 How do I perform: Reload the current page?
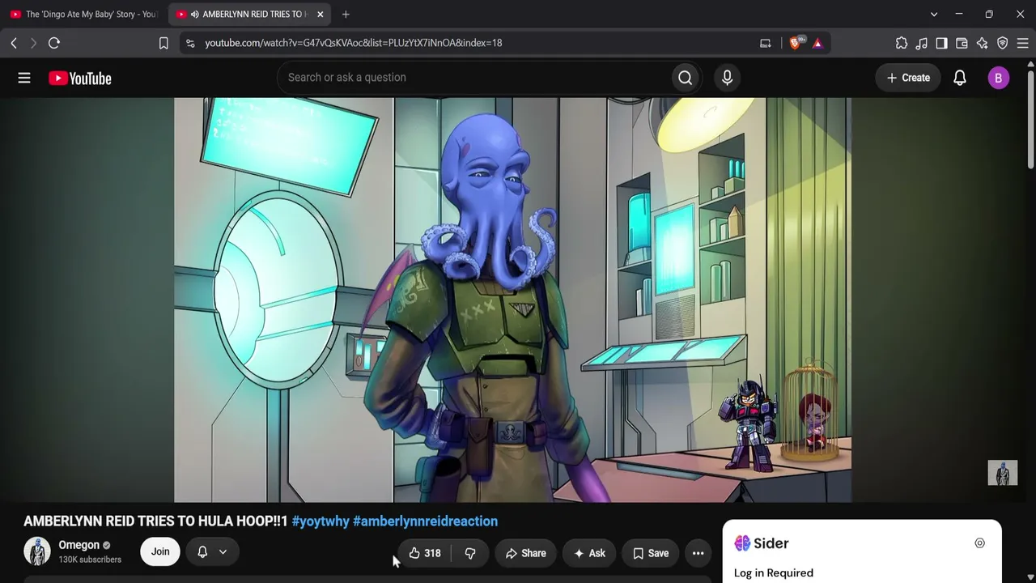point(54,43)
